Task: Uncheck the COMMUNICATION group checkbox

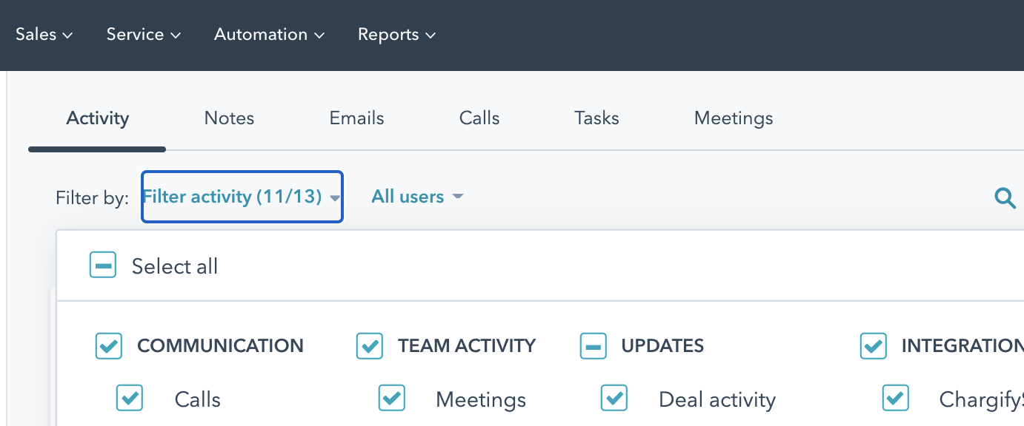Action: (109, 345)
